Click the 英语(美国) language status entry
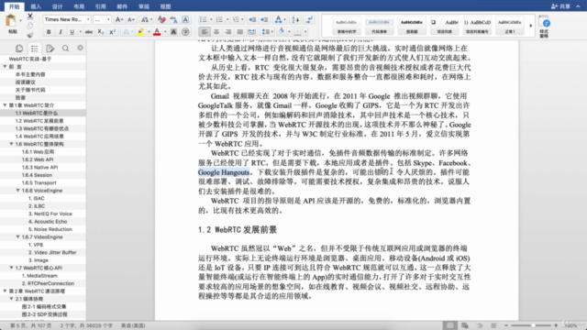587x330 pixels. tap(133, 325)
